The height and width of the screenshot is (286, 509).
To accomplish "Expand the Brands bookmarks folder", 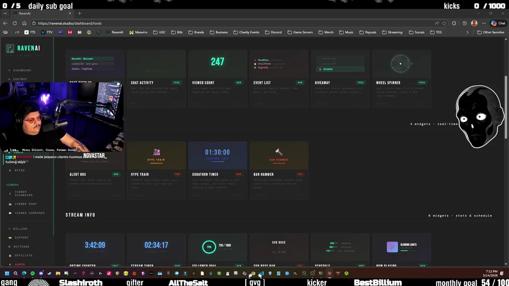I will (196, 32).
